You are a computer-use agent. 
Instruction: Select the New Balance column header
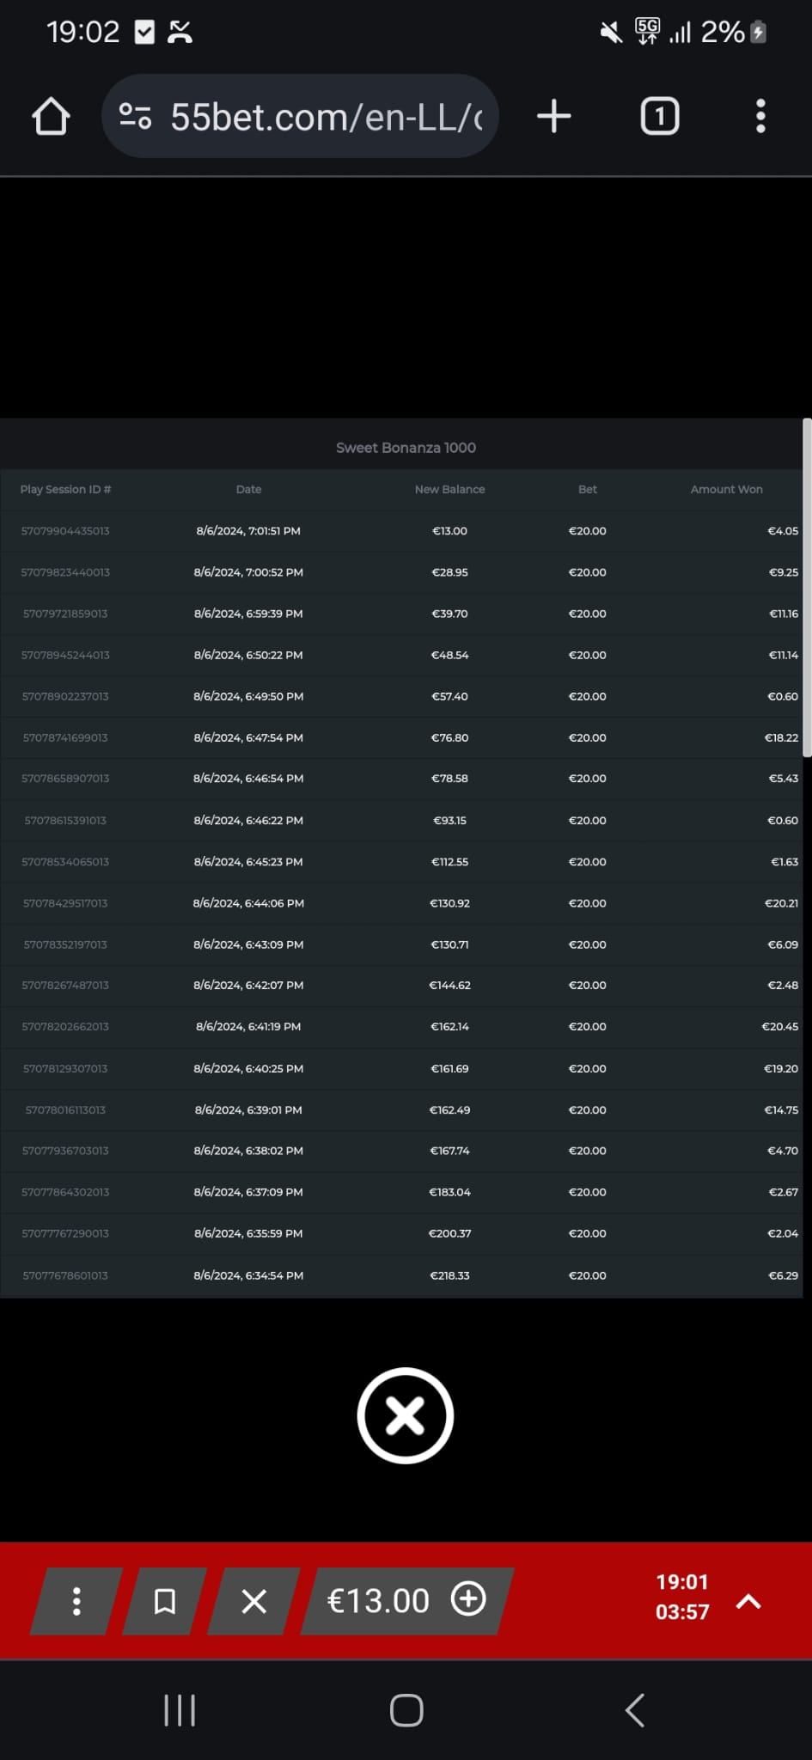pos(449,489)
